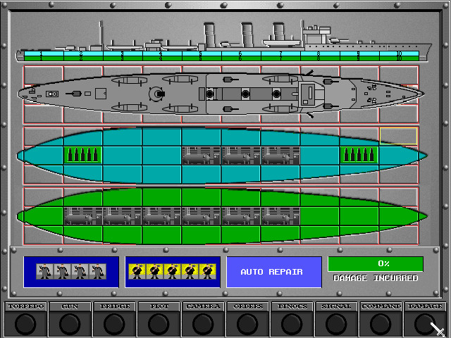Select the CAMERA view button

(203, 319)
